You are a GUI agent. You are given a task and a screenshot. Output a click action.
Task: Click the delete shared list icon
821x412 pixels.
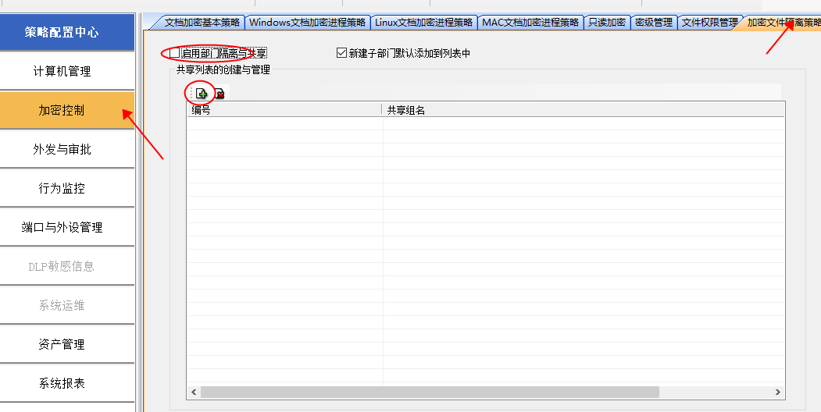(x=220, y=94)
